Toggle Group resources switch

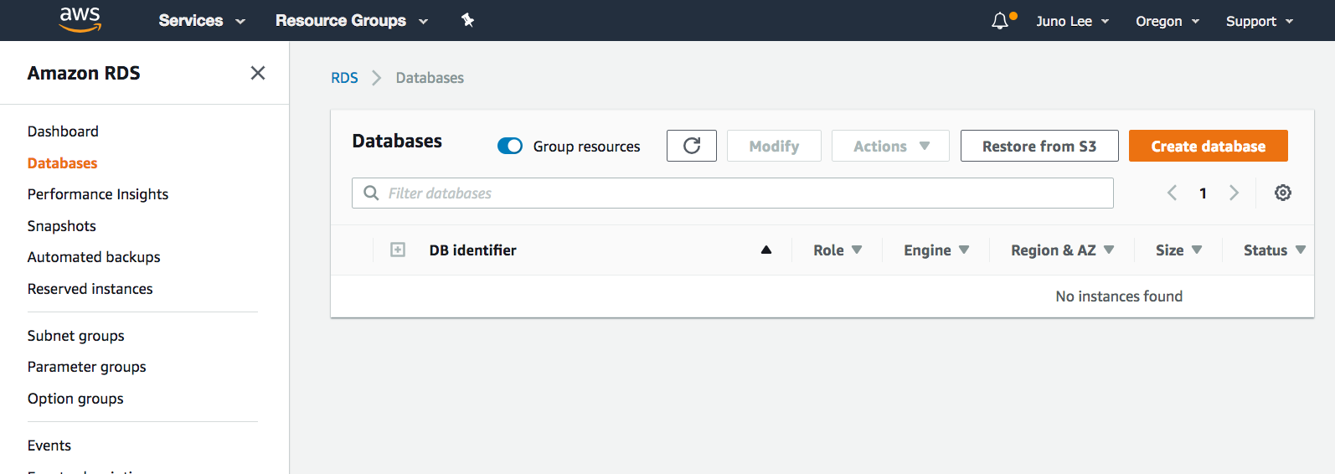click(510, 146)
